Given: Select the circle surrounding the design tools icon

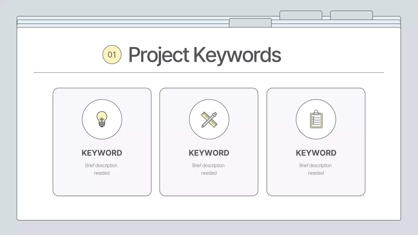Looking at the screenshot, I should (209, 119).
